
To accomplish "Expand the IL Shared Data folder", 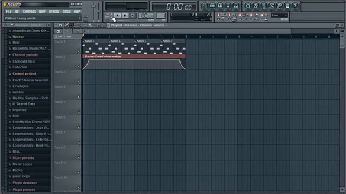I will coord(24,104).
